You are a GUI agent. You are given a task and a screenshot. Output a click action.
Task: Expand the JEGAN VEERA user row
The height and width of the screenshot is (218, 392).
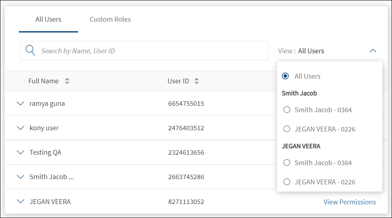pos(21,202)
